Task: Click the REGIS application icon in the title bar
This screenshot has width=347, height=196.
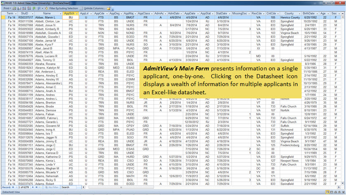Action: (x=2, y=3)
